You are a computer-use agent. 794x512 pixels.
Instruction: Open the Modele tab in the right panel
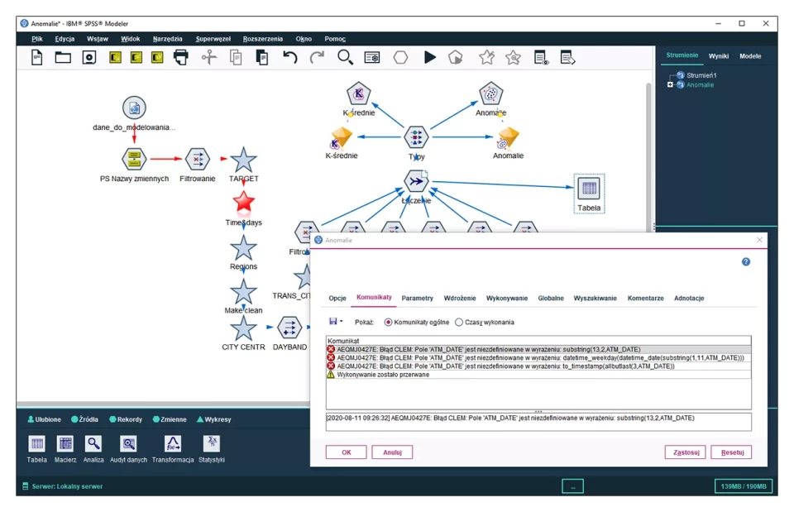(x=750, y=56)
